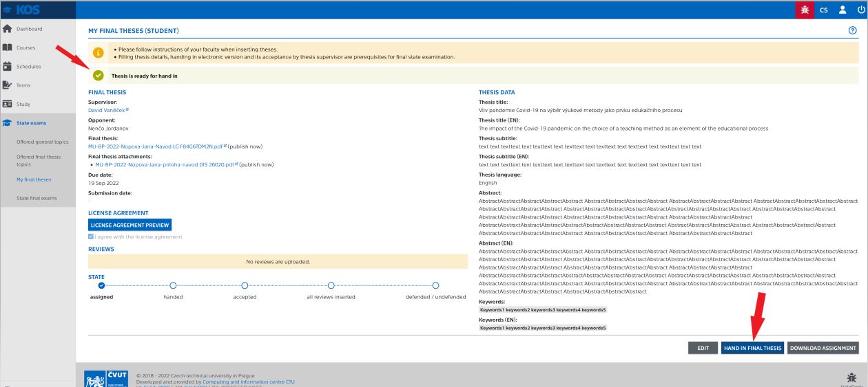Image resolution: width=868 pixels, height=387 pixels.
Task: Click the State exams graduation cap icon
Action: tap(8, 123)
